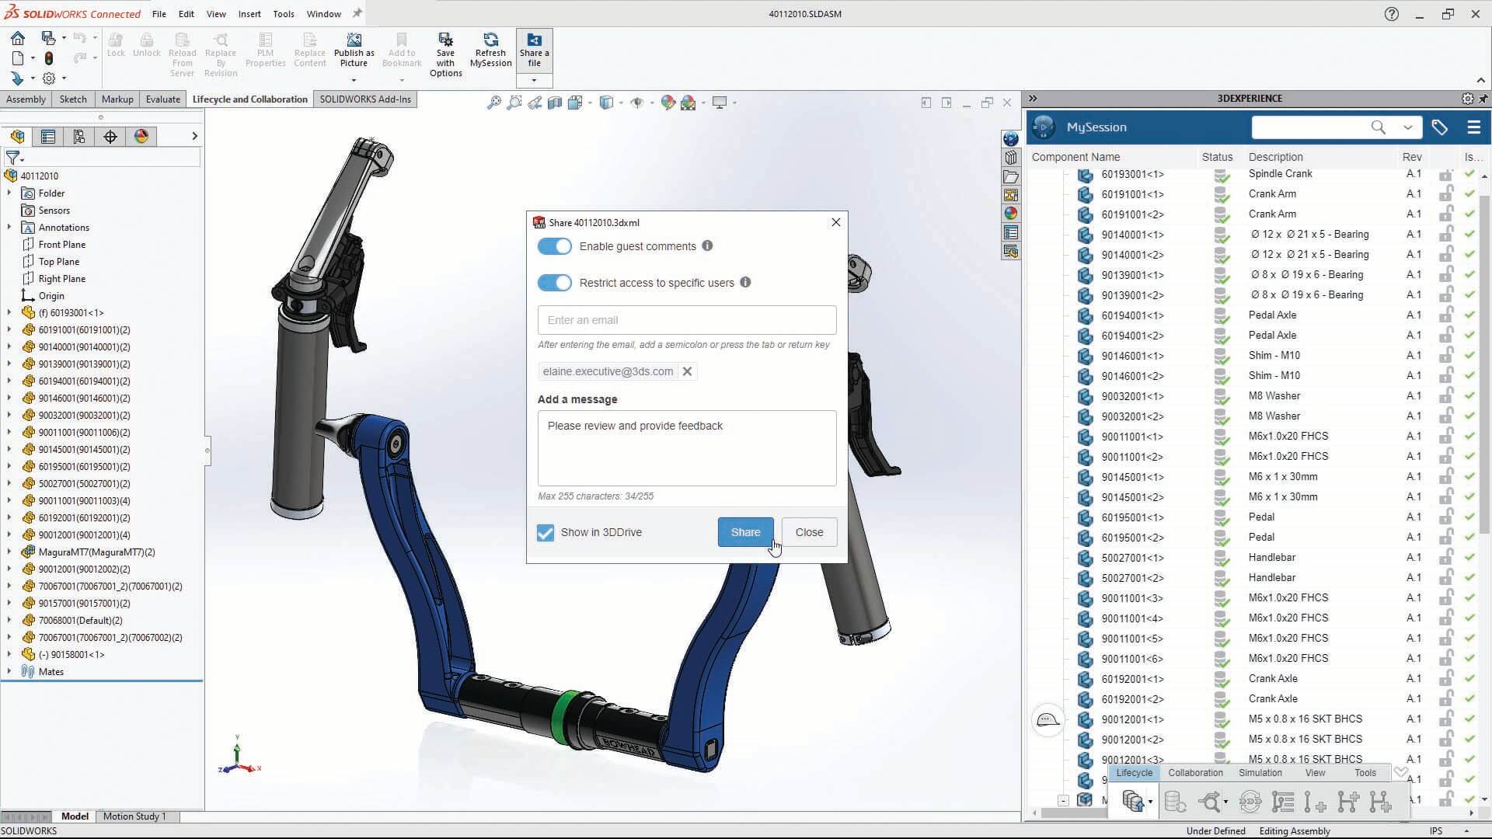
Task: Click the email input field
Action: tap(687, 319)
